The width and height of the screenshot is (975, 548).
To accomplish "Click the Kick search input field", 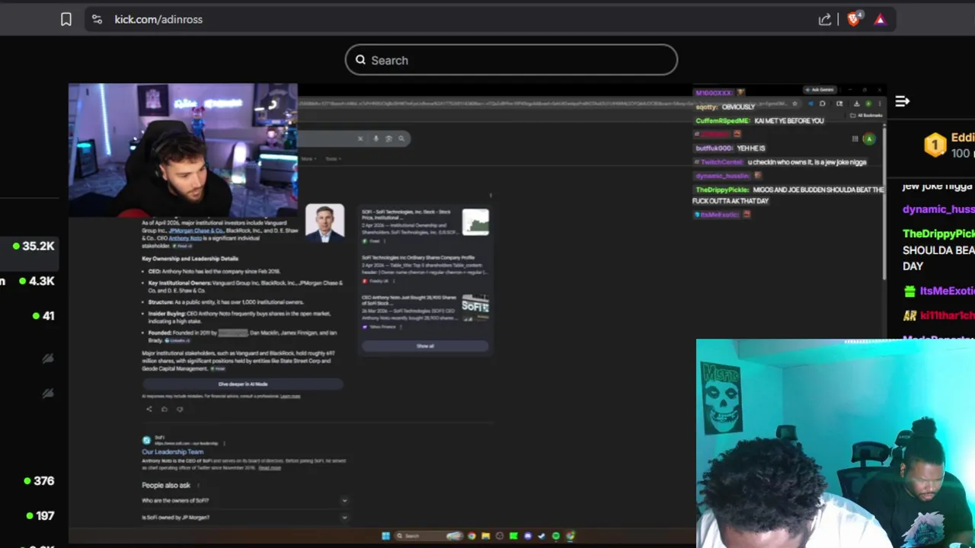I will click(x=511, y=60).
